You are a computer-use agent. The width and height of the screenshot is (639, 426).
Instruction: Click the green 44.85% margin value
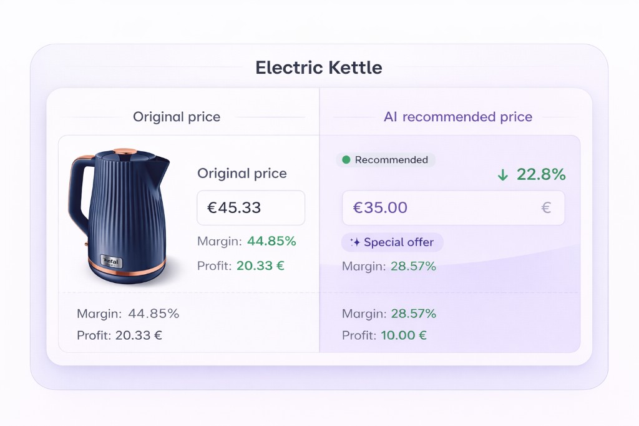click(x=271, y=241)
